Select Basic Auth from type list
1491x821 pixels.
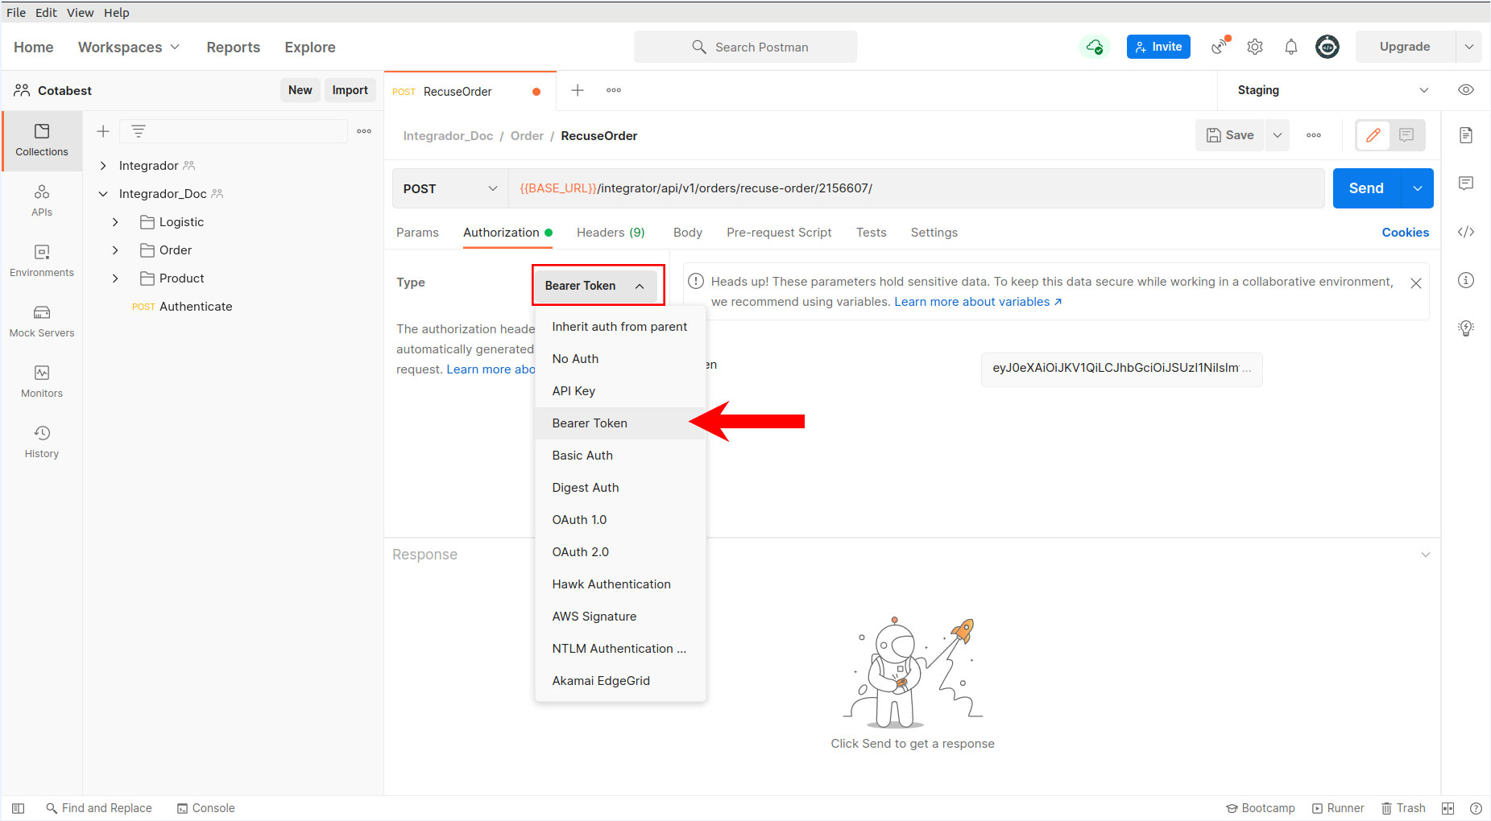tap(620, 456)
